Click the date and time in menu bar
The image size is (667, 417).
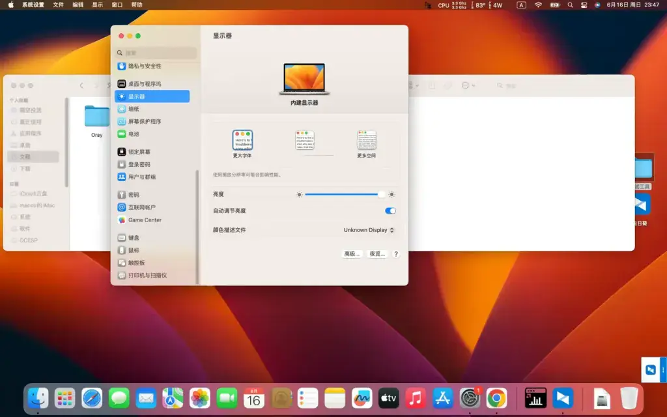[633, 5]
